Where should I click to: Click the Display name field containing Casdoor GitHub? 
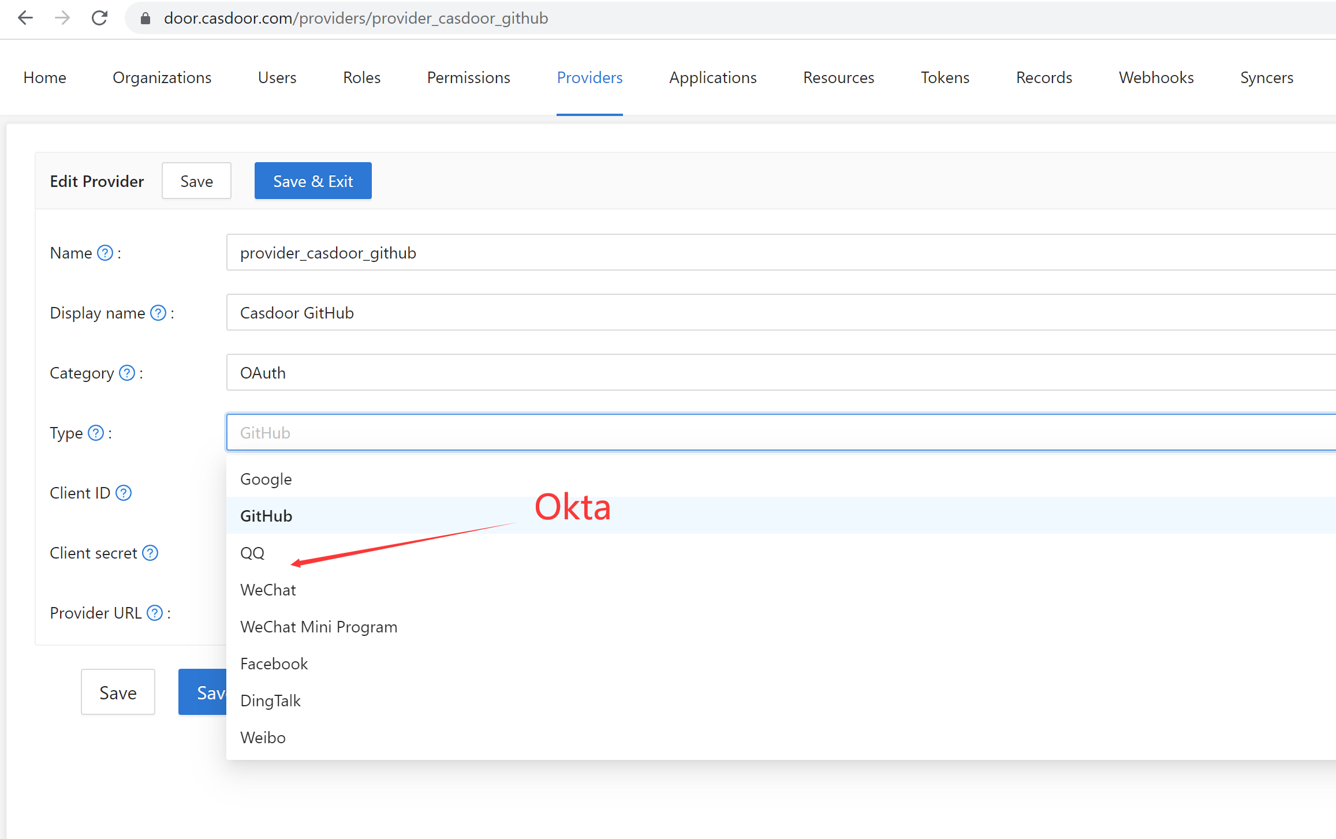point(520,312)
